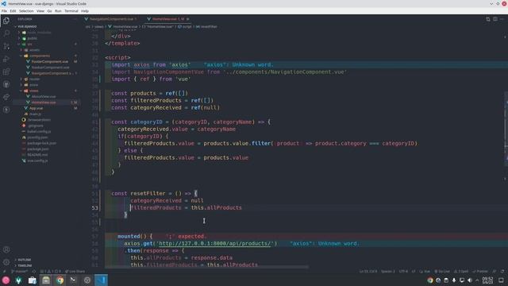Click the UTF-8 encoding in status bar
This screenshot has height=286, width=508.
(403, 272)
